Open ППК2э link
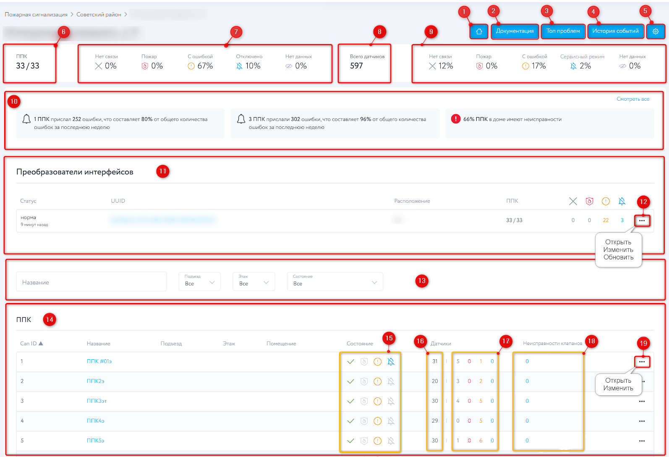The width and height of the screenshot is (669, 457). 95,381
